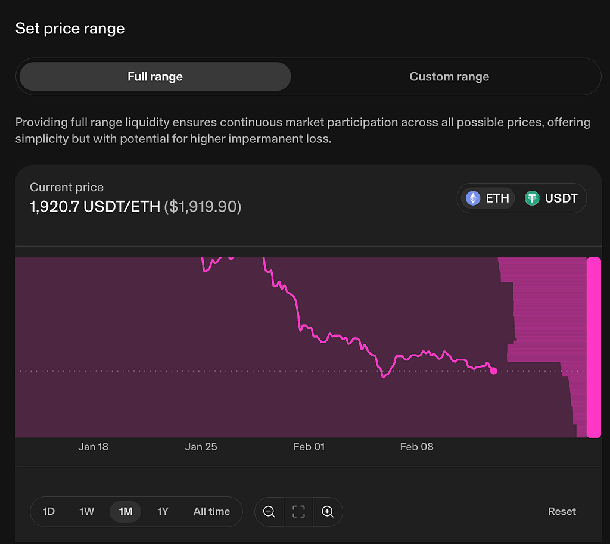
Task: Click the bright pink range handle bar
Action: (594, 347)
